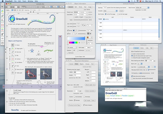Switch to the Points tab in Object Information
Image resolution: width=163 pixels, height=114 pixels.
(x=80, y=7)
